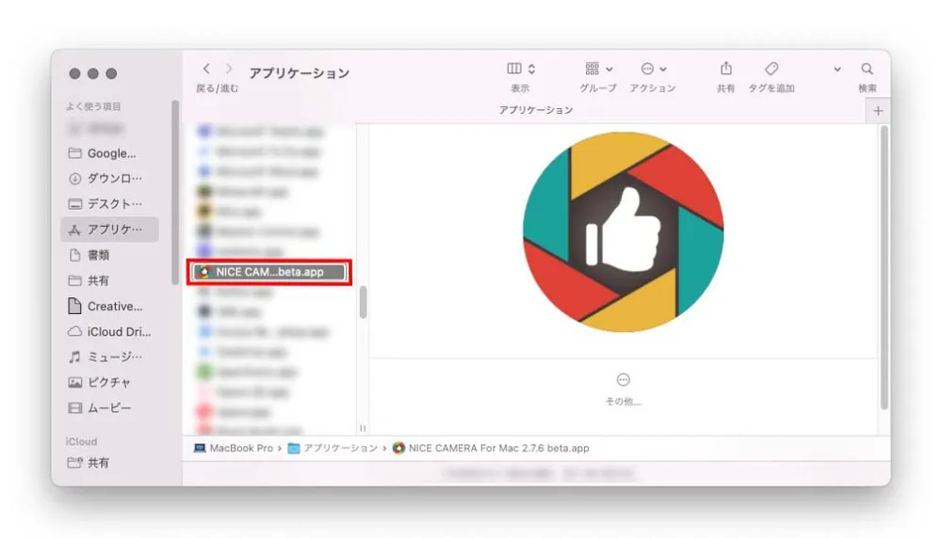Click the desktop icon in sidebar
Screen dimensions: 942x538
74,204
